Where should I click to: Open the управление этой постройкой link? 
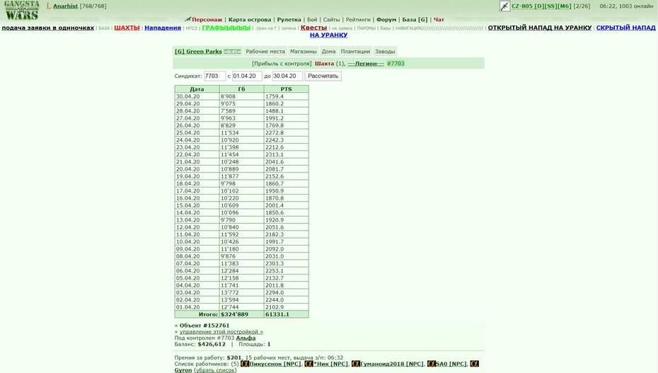click(221, 331)
